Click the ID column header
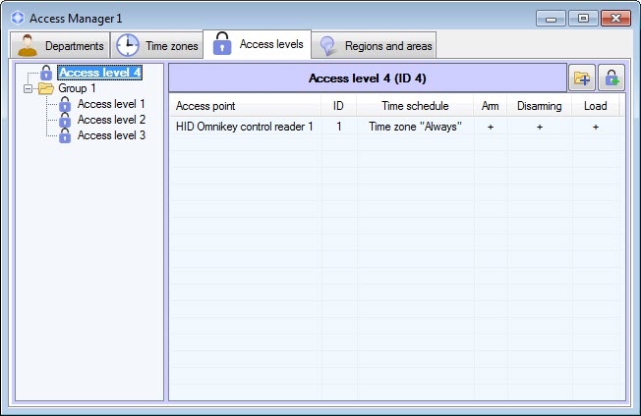 [338, 106]
